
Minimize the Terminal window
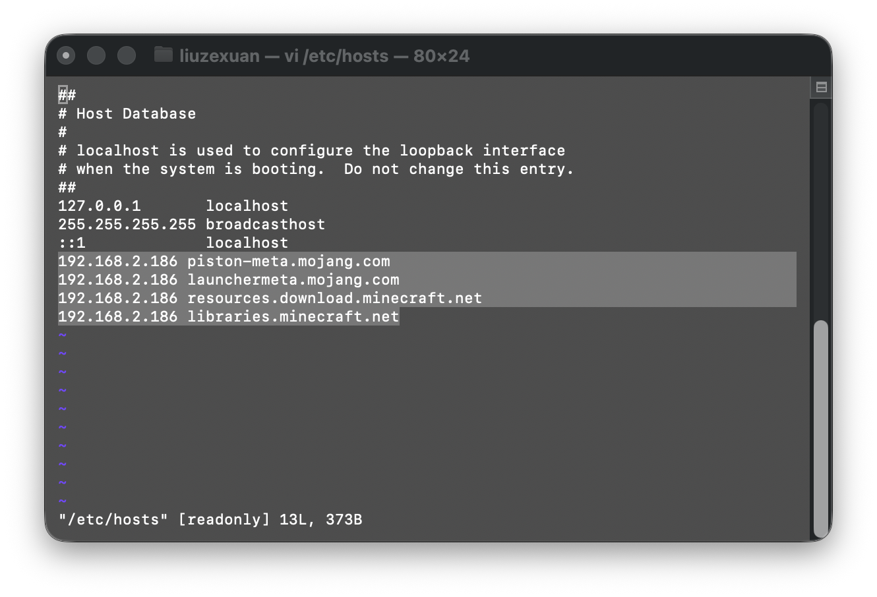[96, 55]
